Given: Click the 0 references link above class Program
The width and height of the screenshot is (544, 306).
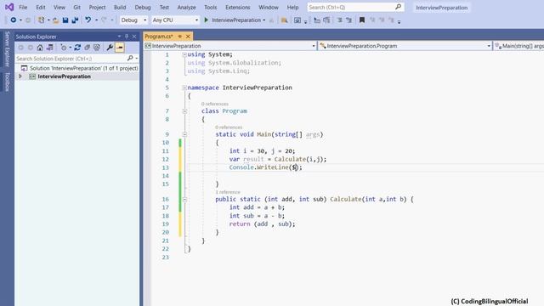Looking at the screenshot, I should pos(215,104).
